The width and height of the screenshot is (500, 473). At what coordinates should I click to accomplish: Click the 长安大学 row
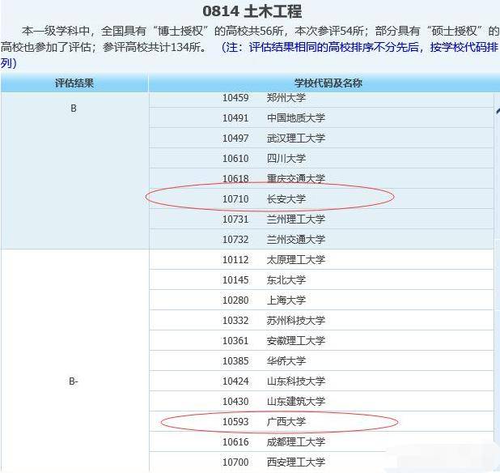[321, 198]
